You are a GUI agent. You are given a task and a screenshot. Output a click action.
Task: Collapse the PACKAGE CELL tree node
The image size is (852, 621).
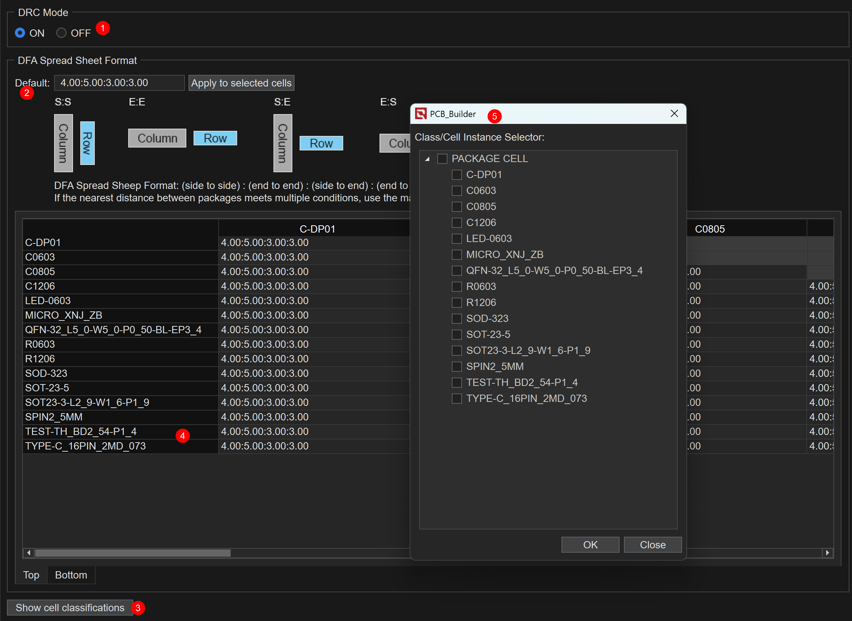click(x=427, y=159)
